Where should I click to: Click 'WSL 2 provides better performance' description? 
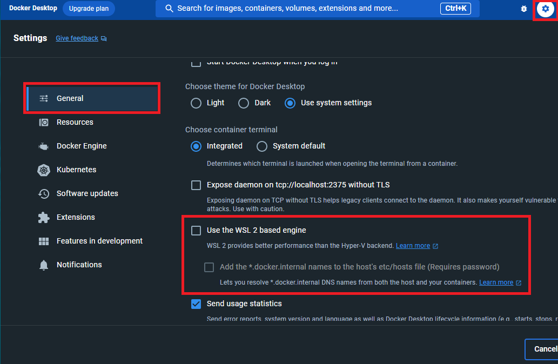[x=300, y=246]
